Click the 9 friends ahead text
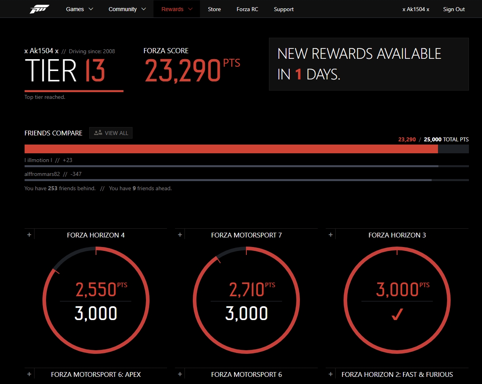This screenshot has height=384, width=482. (140, 188)
